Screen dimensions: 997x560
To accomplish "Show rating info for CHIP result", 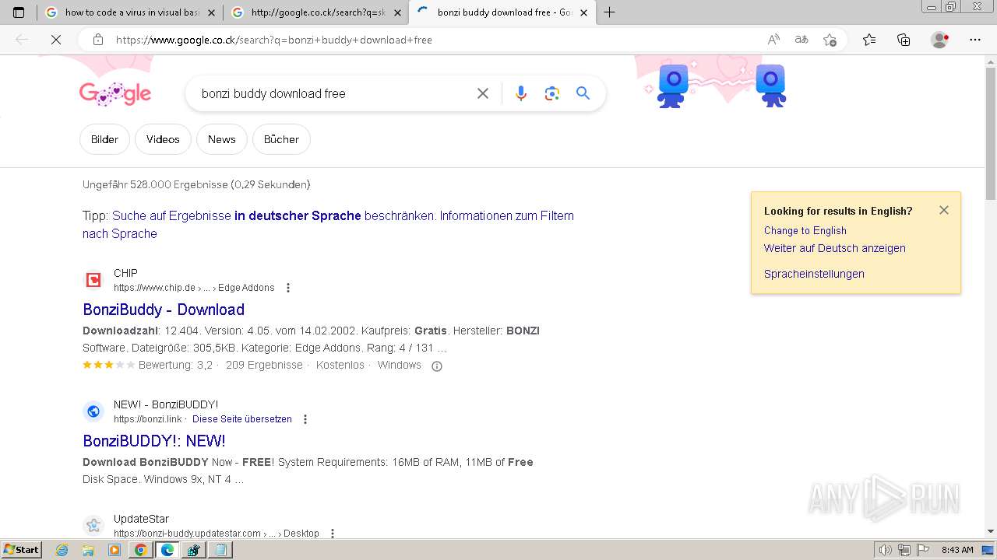I will [x=437, y=366].
